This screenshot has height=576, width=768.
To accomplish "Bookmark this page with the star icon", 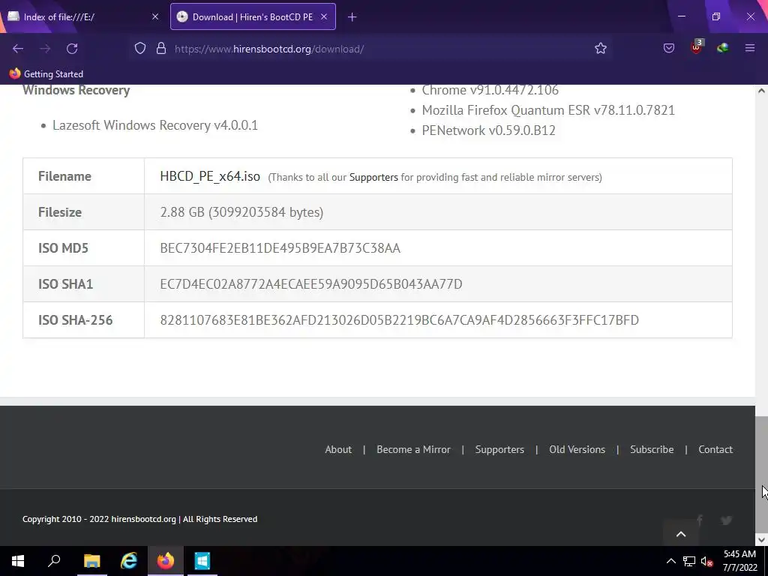I will coord(601,49).
